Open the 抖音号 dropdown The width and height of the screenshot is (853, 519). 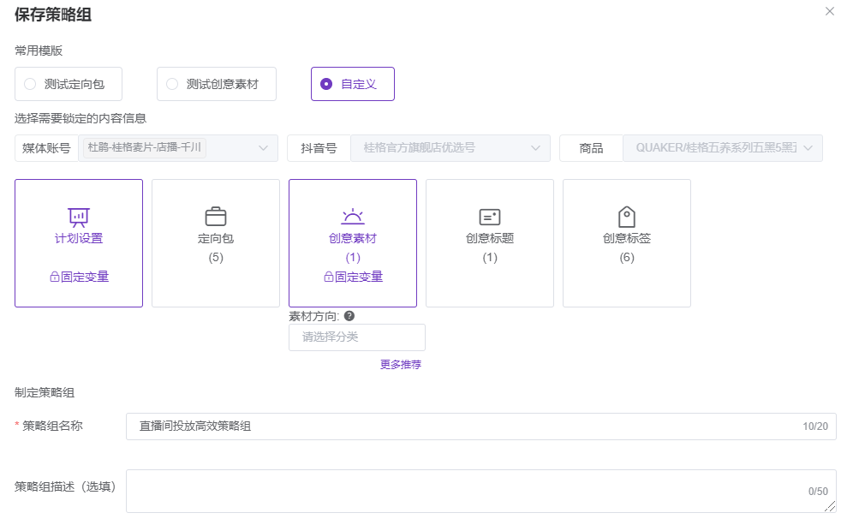450,148
